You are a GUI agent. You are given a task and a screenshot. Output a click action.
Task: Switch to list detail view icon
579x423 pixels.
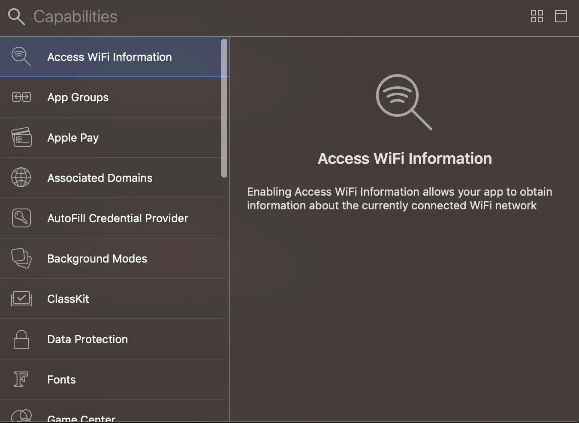[x=561, y=16]
